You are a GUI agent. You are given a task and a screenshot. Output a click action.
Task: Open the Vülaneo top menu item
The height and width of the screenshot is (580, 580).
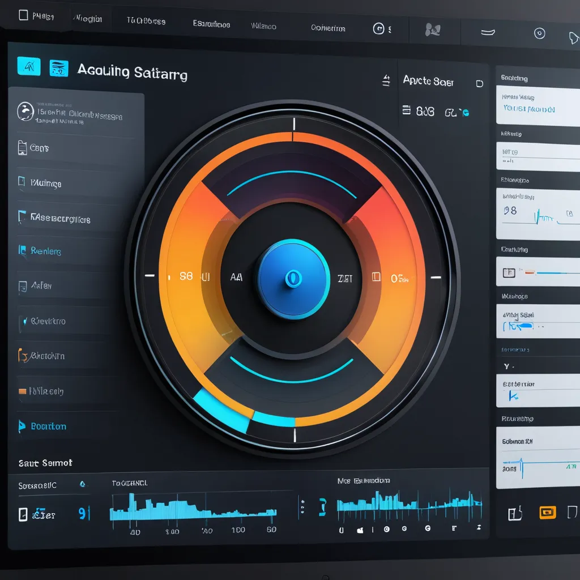click(263, 26)
